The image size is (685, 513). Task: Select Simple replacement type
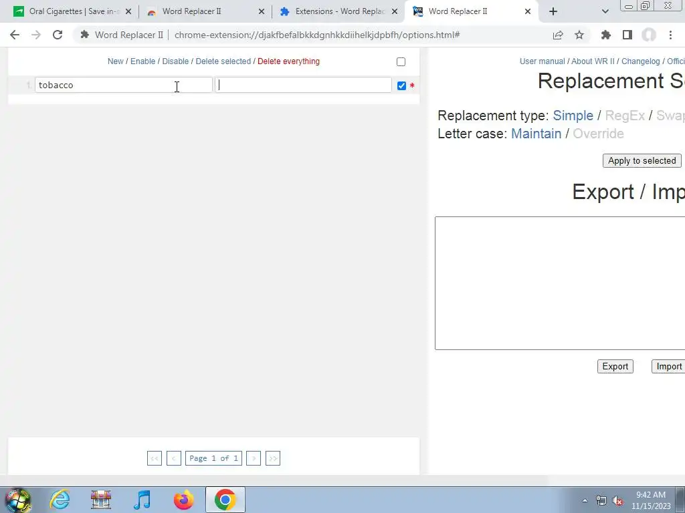click(x=573, y=116)
